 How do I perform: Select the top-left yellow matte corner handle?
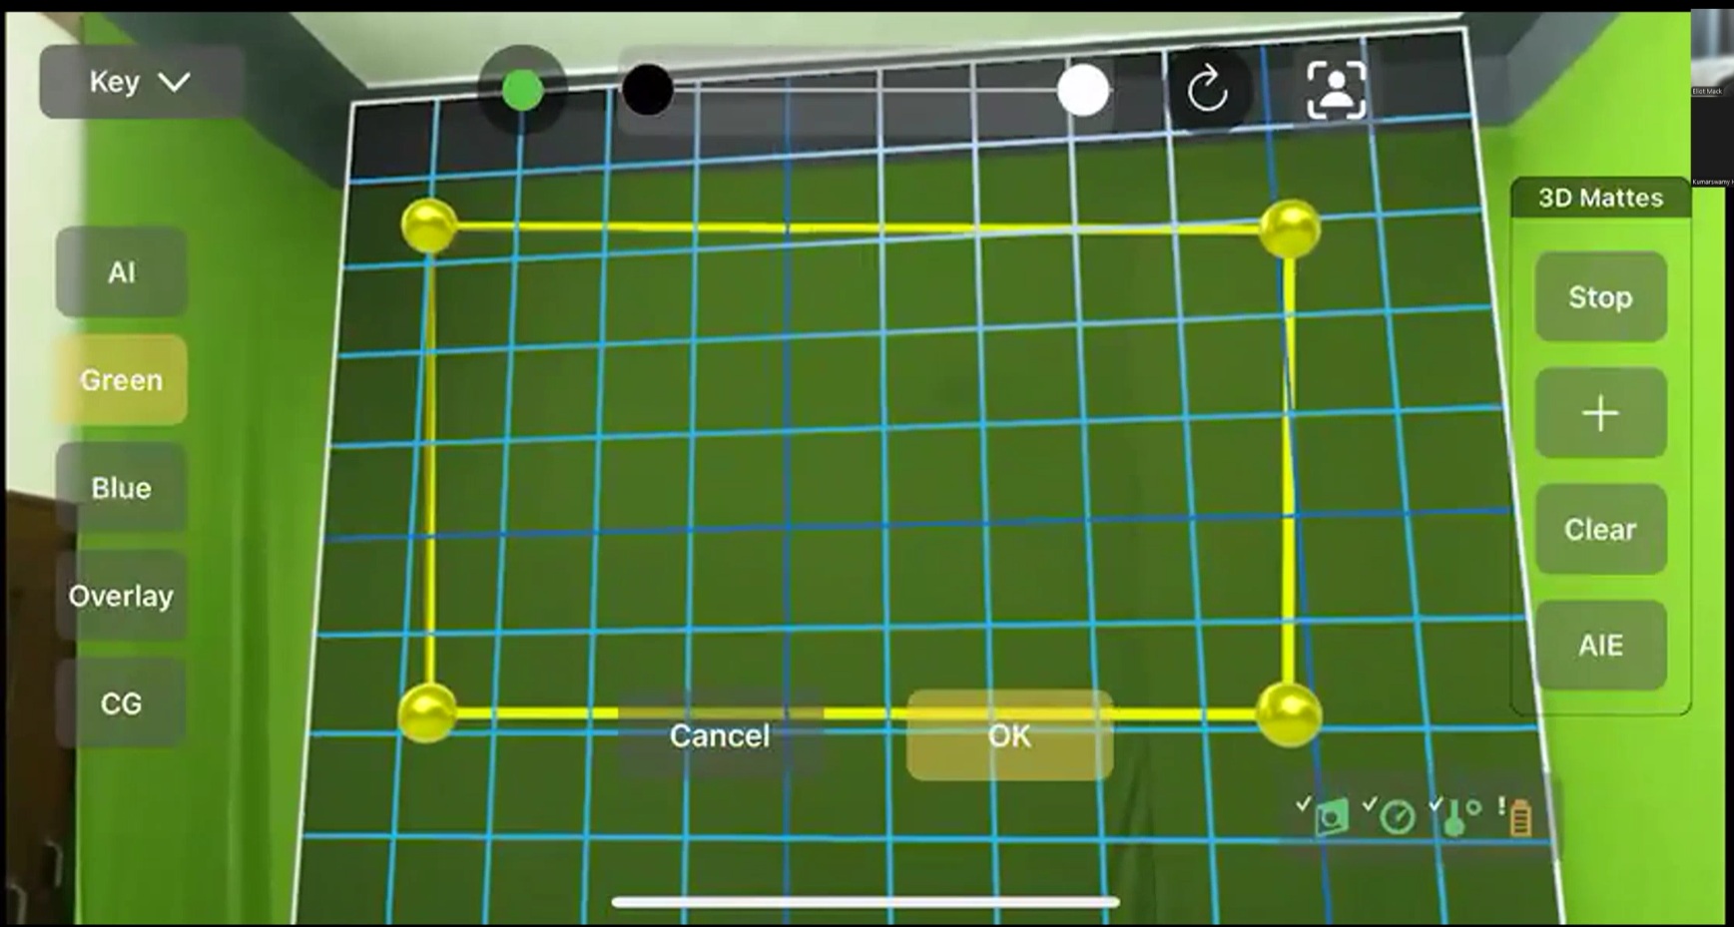429,226
